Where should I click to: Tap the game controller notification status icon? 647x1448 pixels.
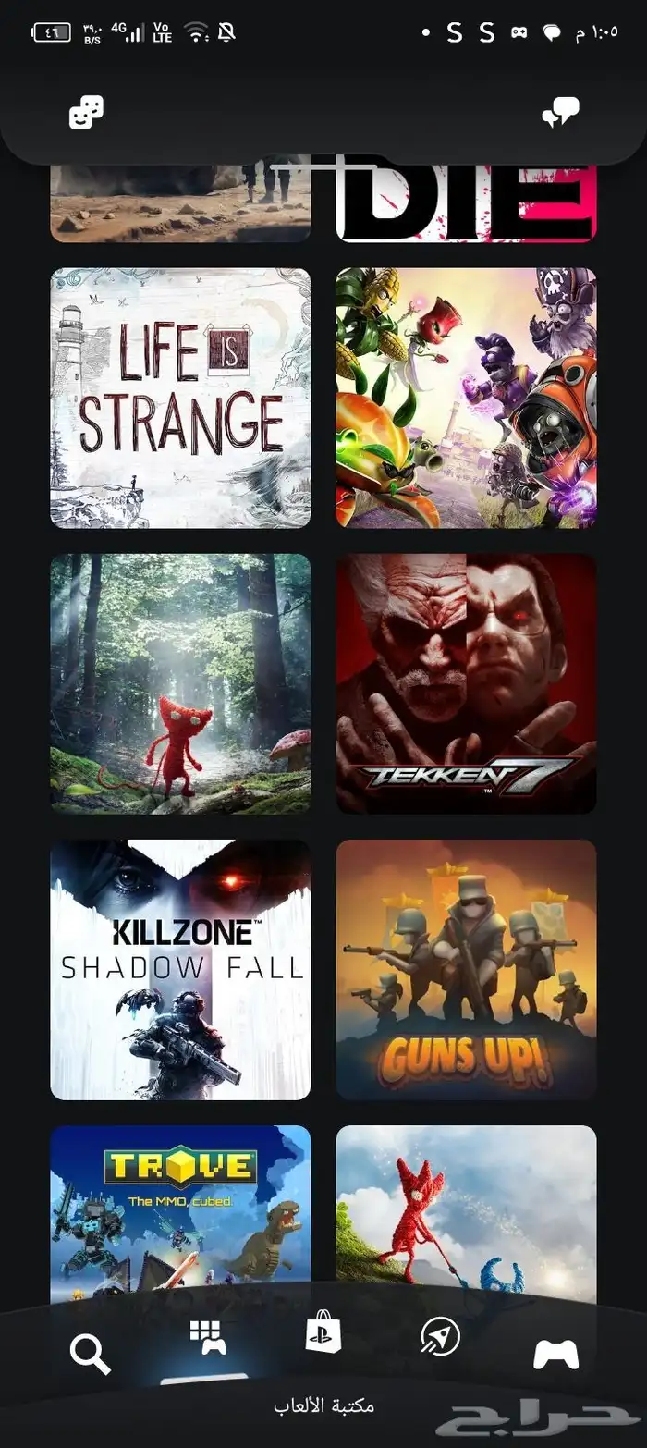(x=519, y=32)
